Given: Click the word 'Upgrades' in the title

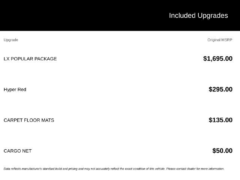Looking at the screenshot, I should coord(213,16).
